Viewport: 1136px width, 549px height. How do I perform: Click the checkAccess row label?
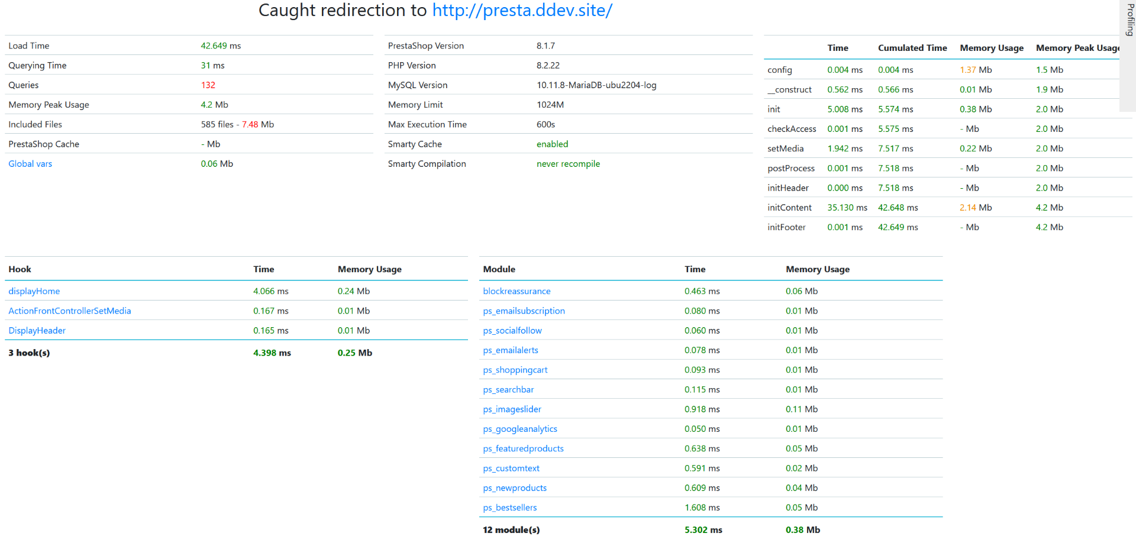(x=792, y=129)
